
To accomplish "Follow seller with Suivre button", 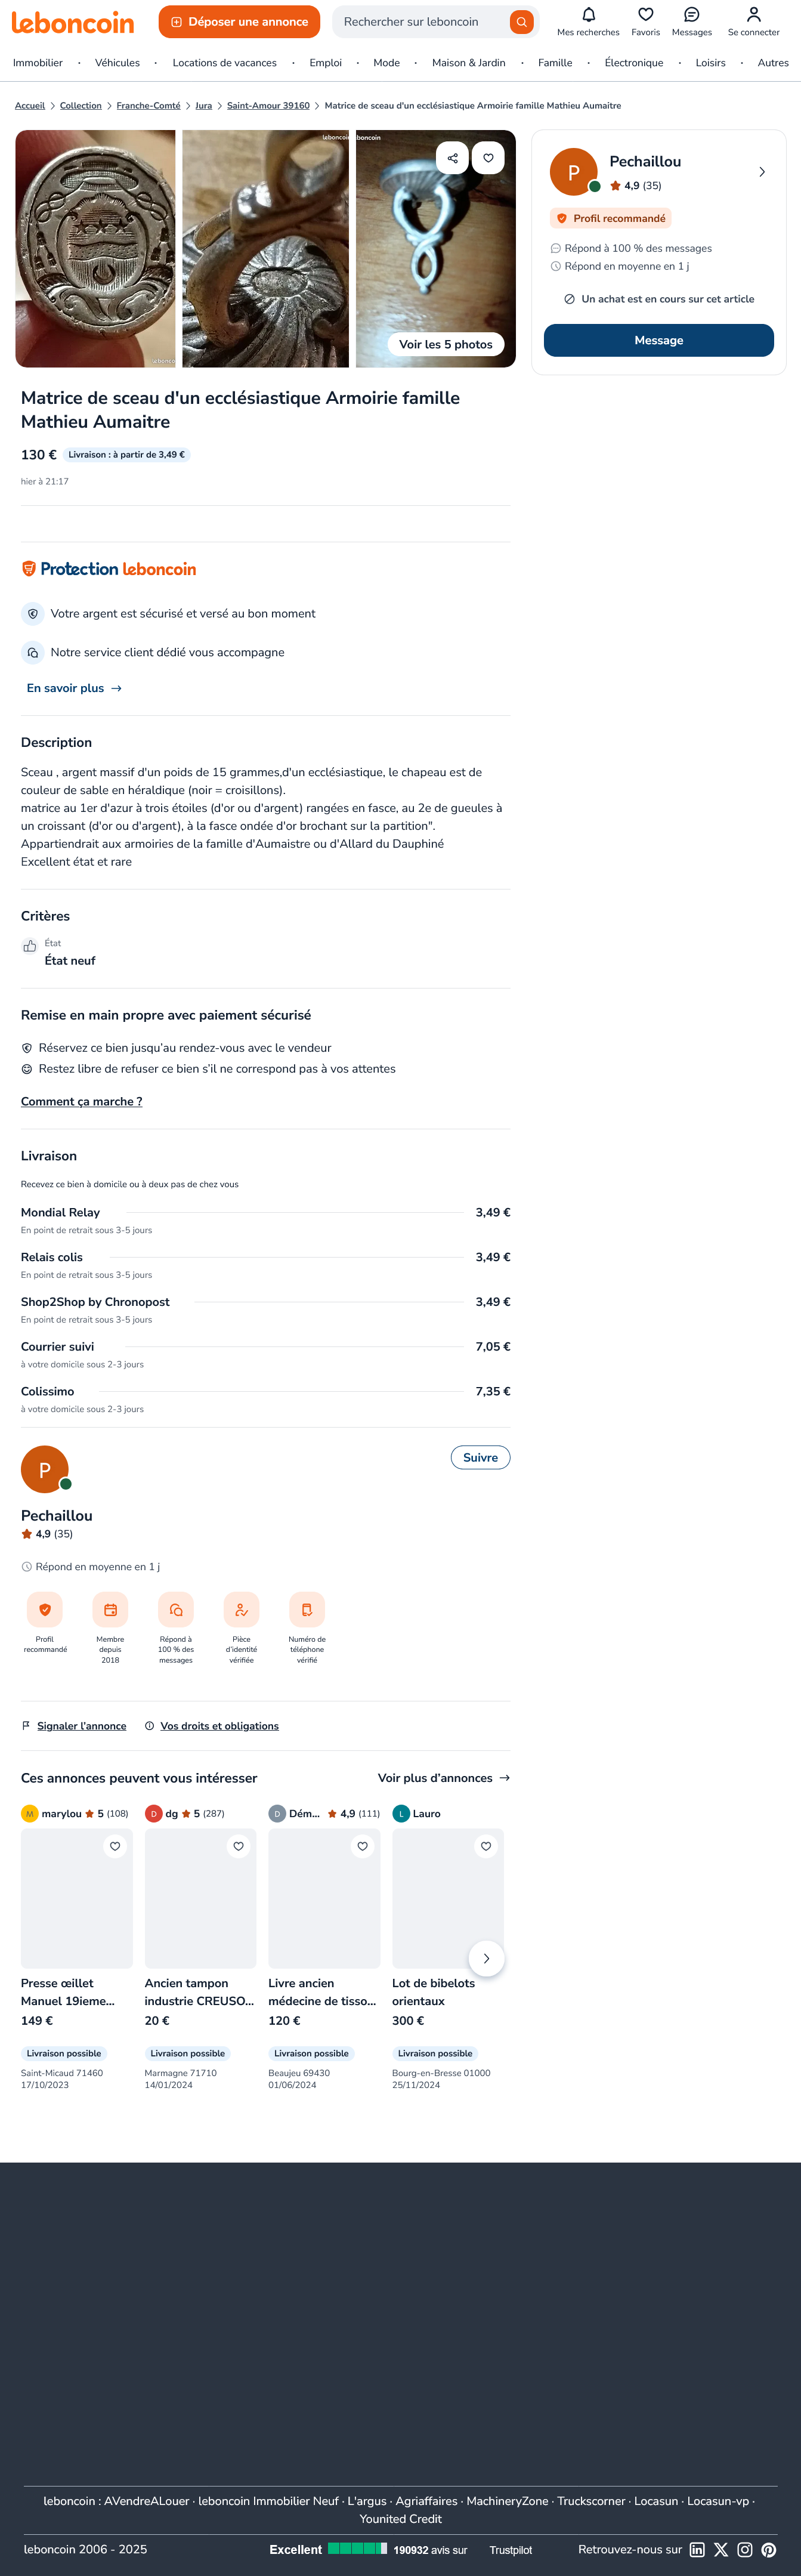I will coord(480,1457).
